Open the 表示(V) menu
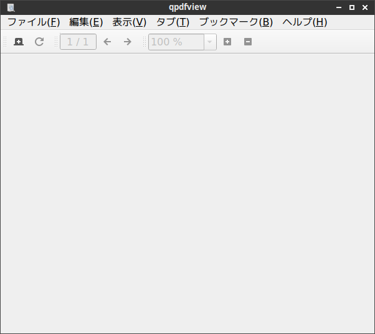The image size is (375, 334). pyautogui.click(x=130, y=22)
